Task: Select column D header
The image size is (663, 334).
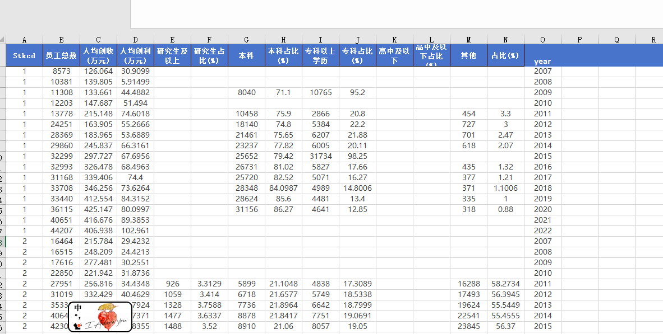Action: pyautogui.click(x=135, y=40)
